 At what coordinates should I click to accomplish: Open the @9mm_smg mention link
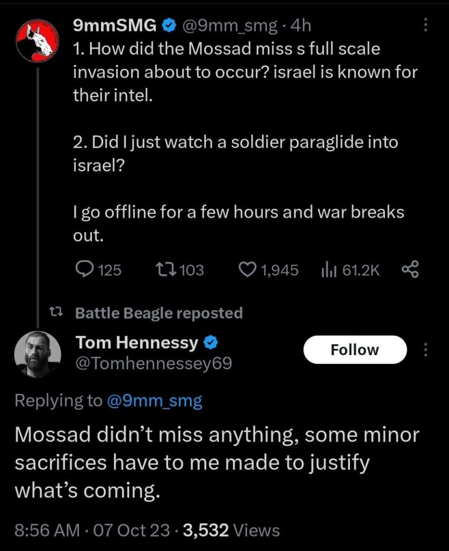(155, 401)
